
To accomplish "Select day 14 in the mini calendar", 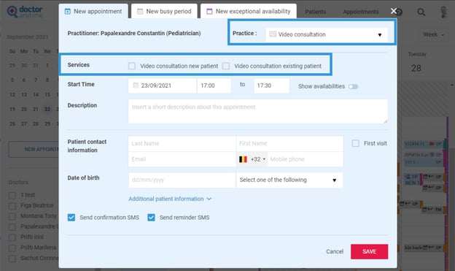I will (x=36, y=94).
